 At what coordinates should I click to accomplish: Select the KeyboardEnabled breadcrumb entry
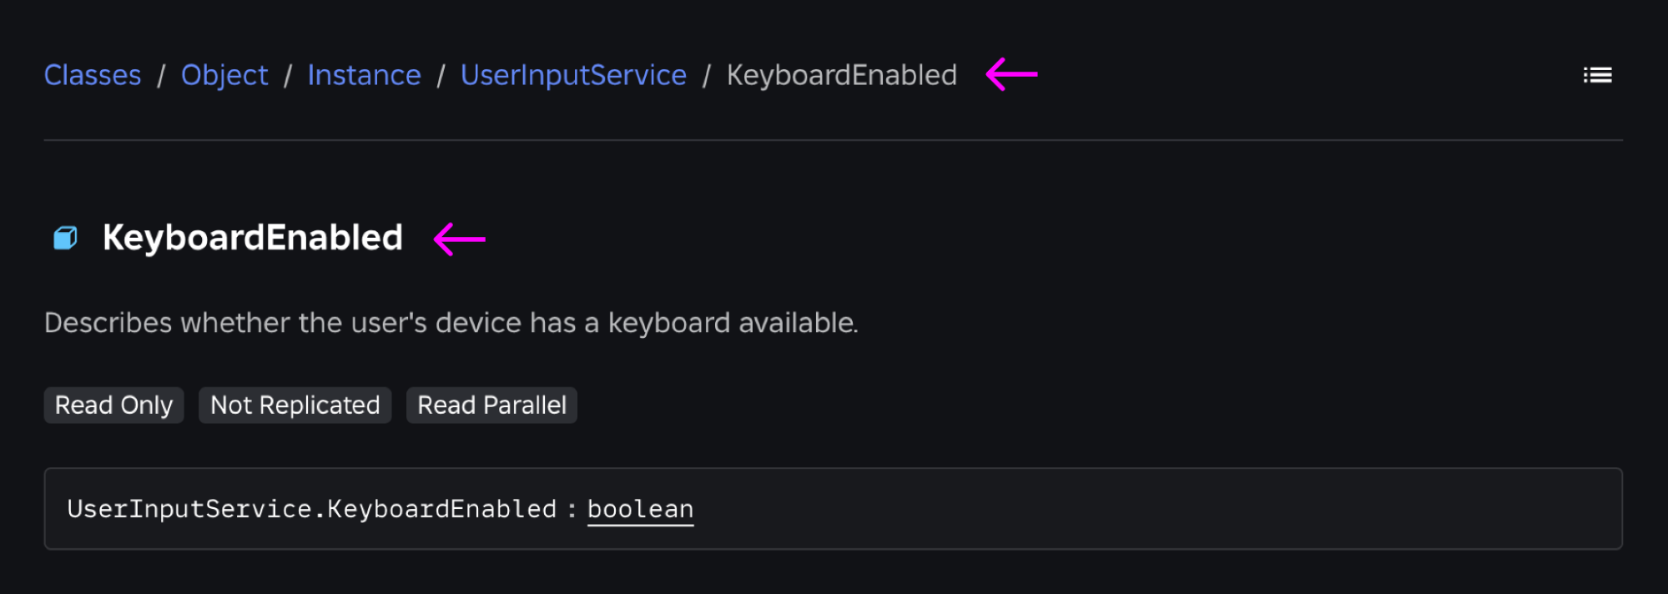(x=841, y=74)
